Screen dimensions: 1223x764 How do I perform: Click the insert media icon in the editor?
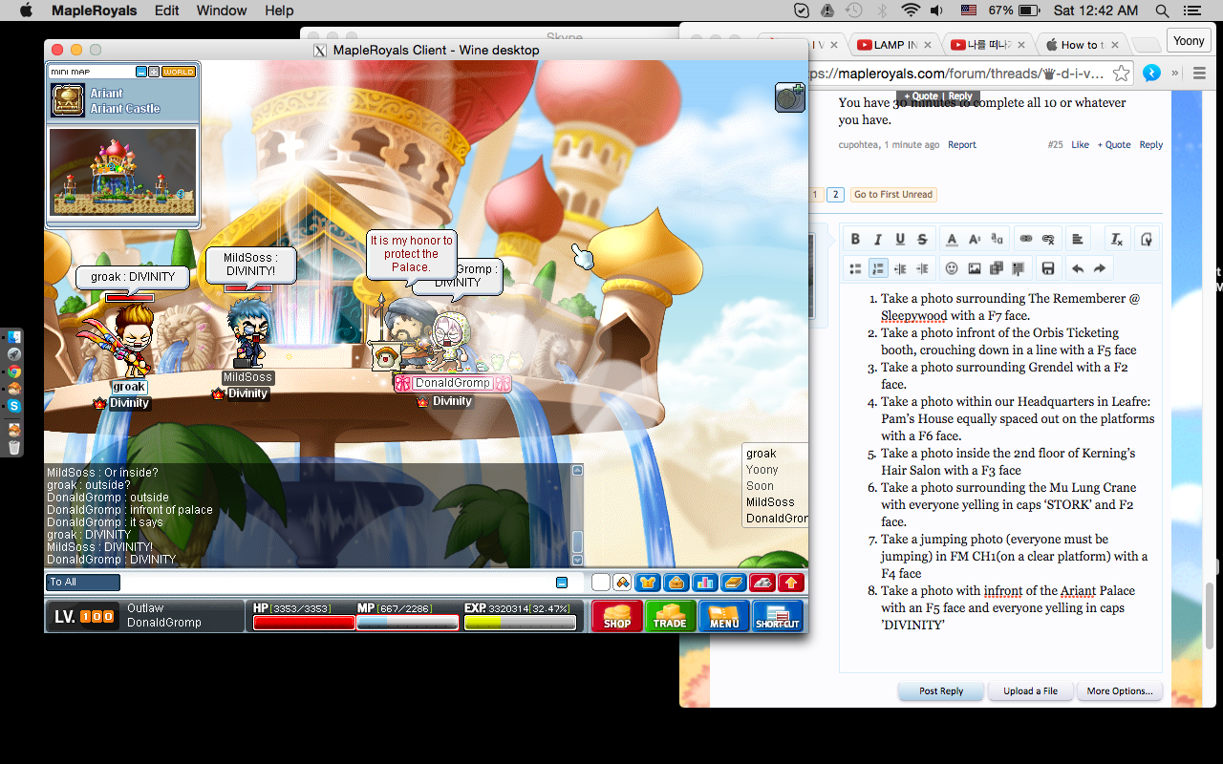[x=997, y=268]
